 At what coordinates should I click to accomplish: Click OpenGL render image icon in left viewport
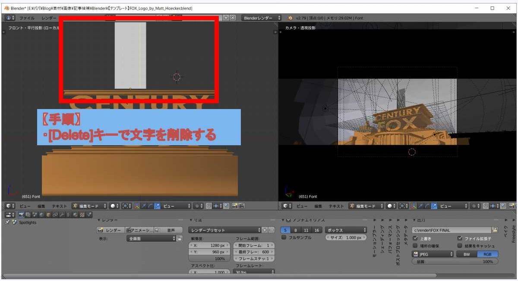click(234, 206)
